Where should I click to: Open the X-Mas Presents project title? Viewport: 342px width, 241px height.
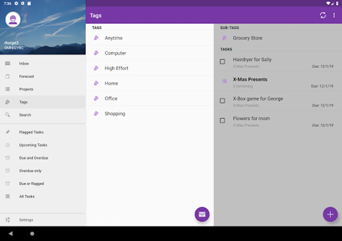pyautogui.click(x=250, y=79)
